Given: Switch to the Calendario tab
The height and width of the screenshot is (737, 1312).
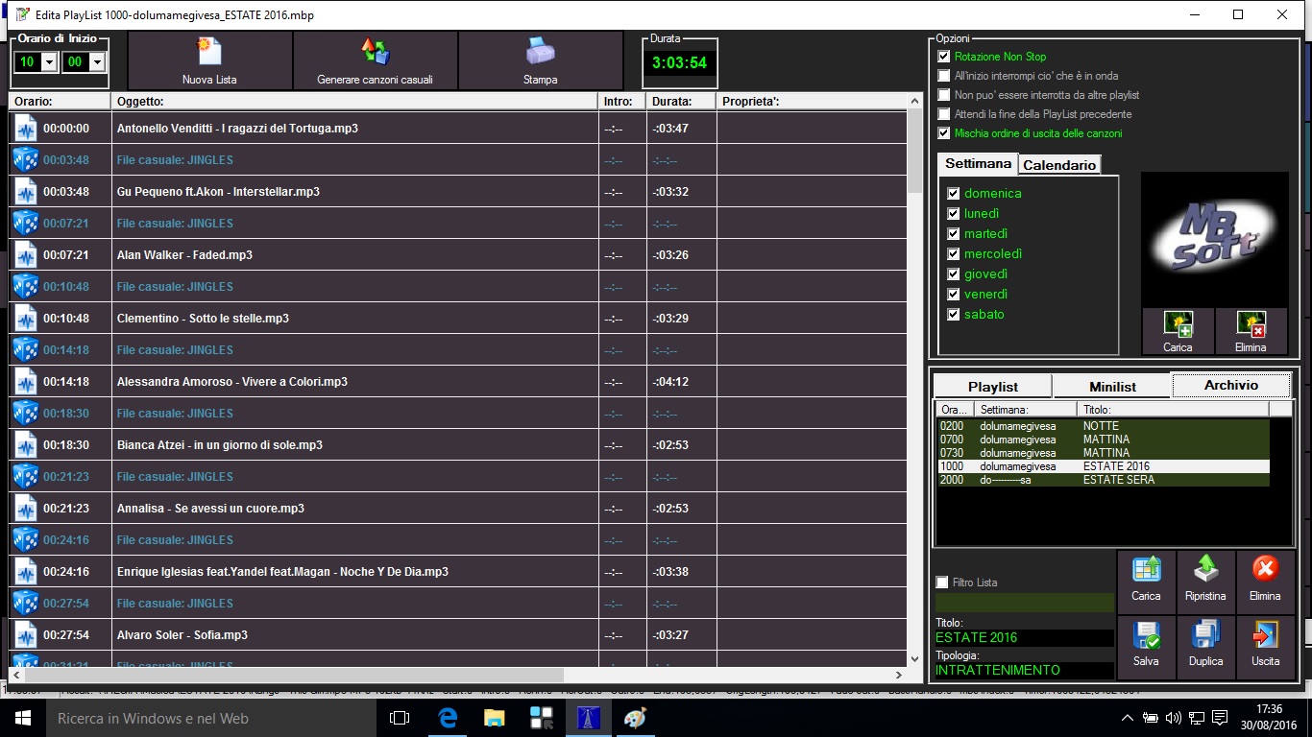Looking at the screenshot, I should (x=1058, y=165).
